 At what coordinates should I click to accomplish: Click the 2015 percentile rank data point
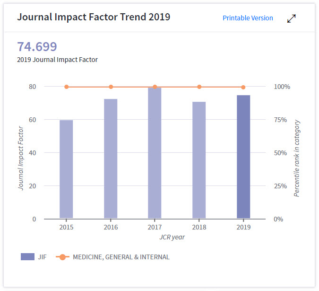pyautogui.click(x=66, y=87)
